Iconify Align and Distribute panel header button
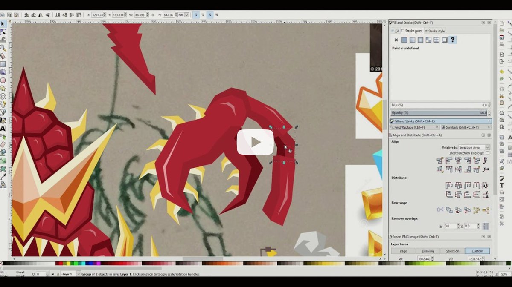This screenshot has width=512, height=287. 483,135
